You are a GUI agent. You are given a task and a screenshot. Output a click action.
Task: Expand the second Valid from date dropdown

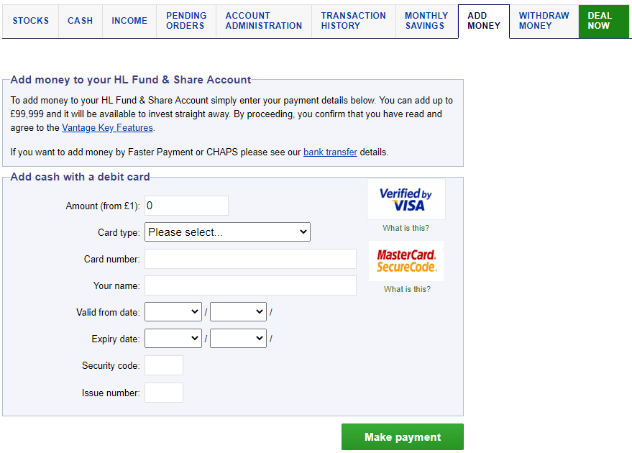point(238,312)
